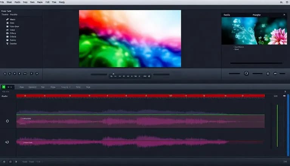This screenshot has width=290, height=166.
Task: Click the play icon in the bottom status bar
Action: pyautogui.click(x=16, y=162)
